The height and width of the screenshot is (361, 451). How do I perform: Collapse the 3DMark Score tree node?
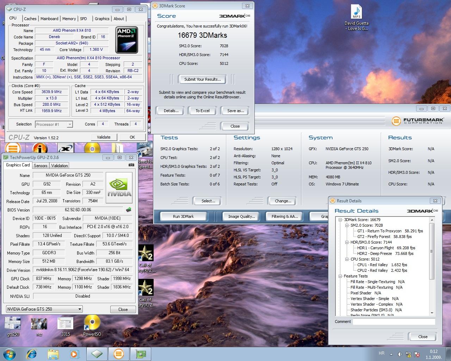340,220
